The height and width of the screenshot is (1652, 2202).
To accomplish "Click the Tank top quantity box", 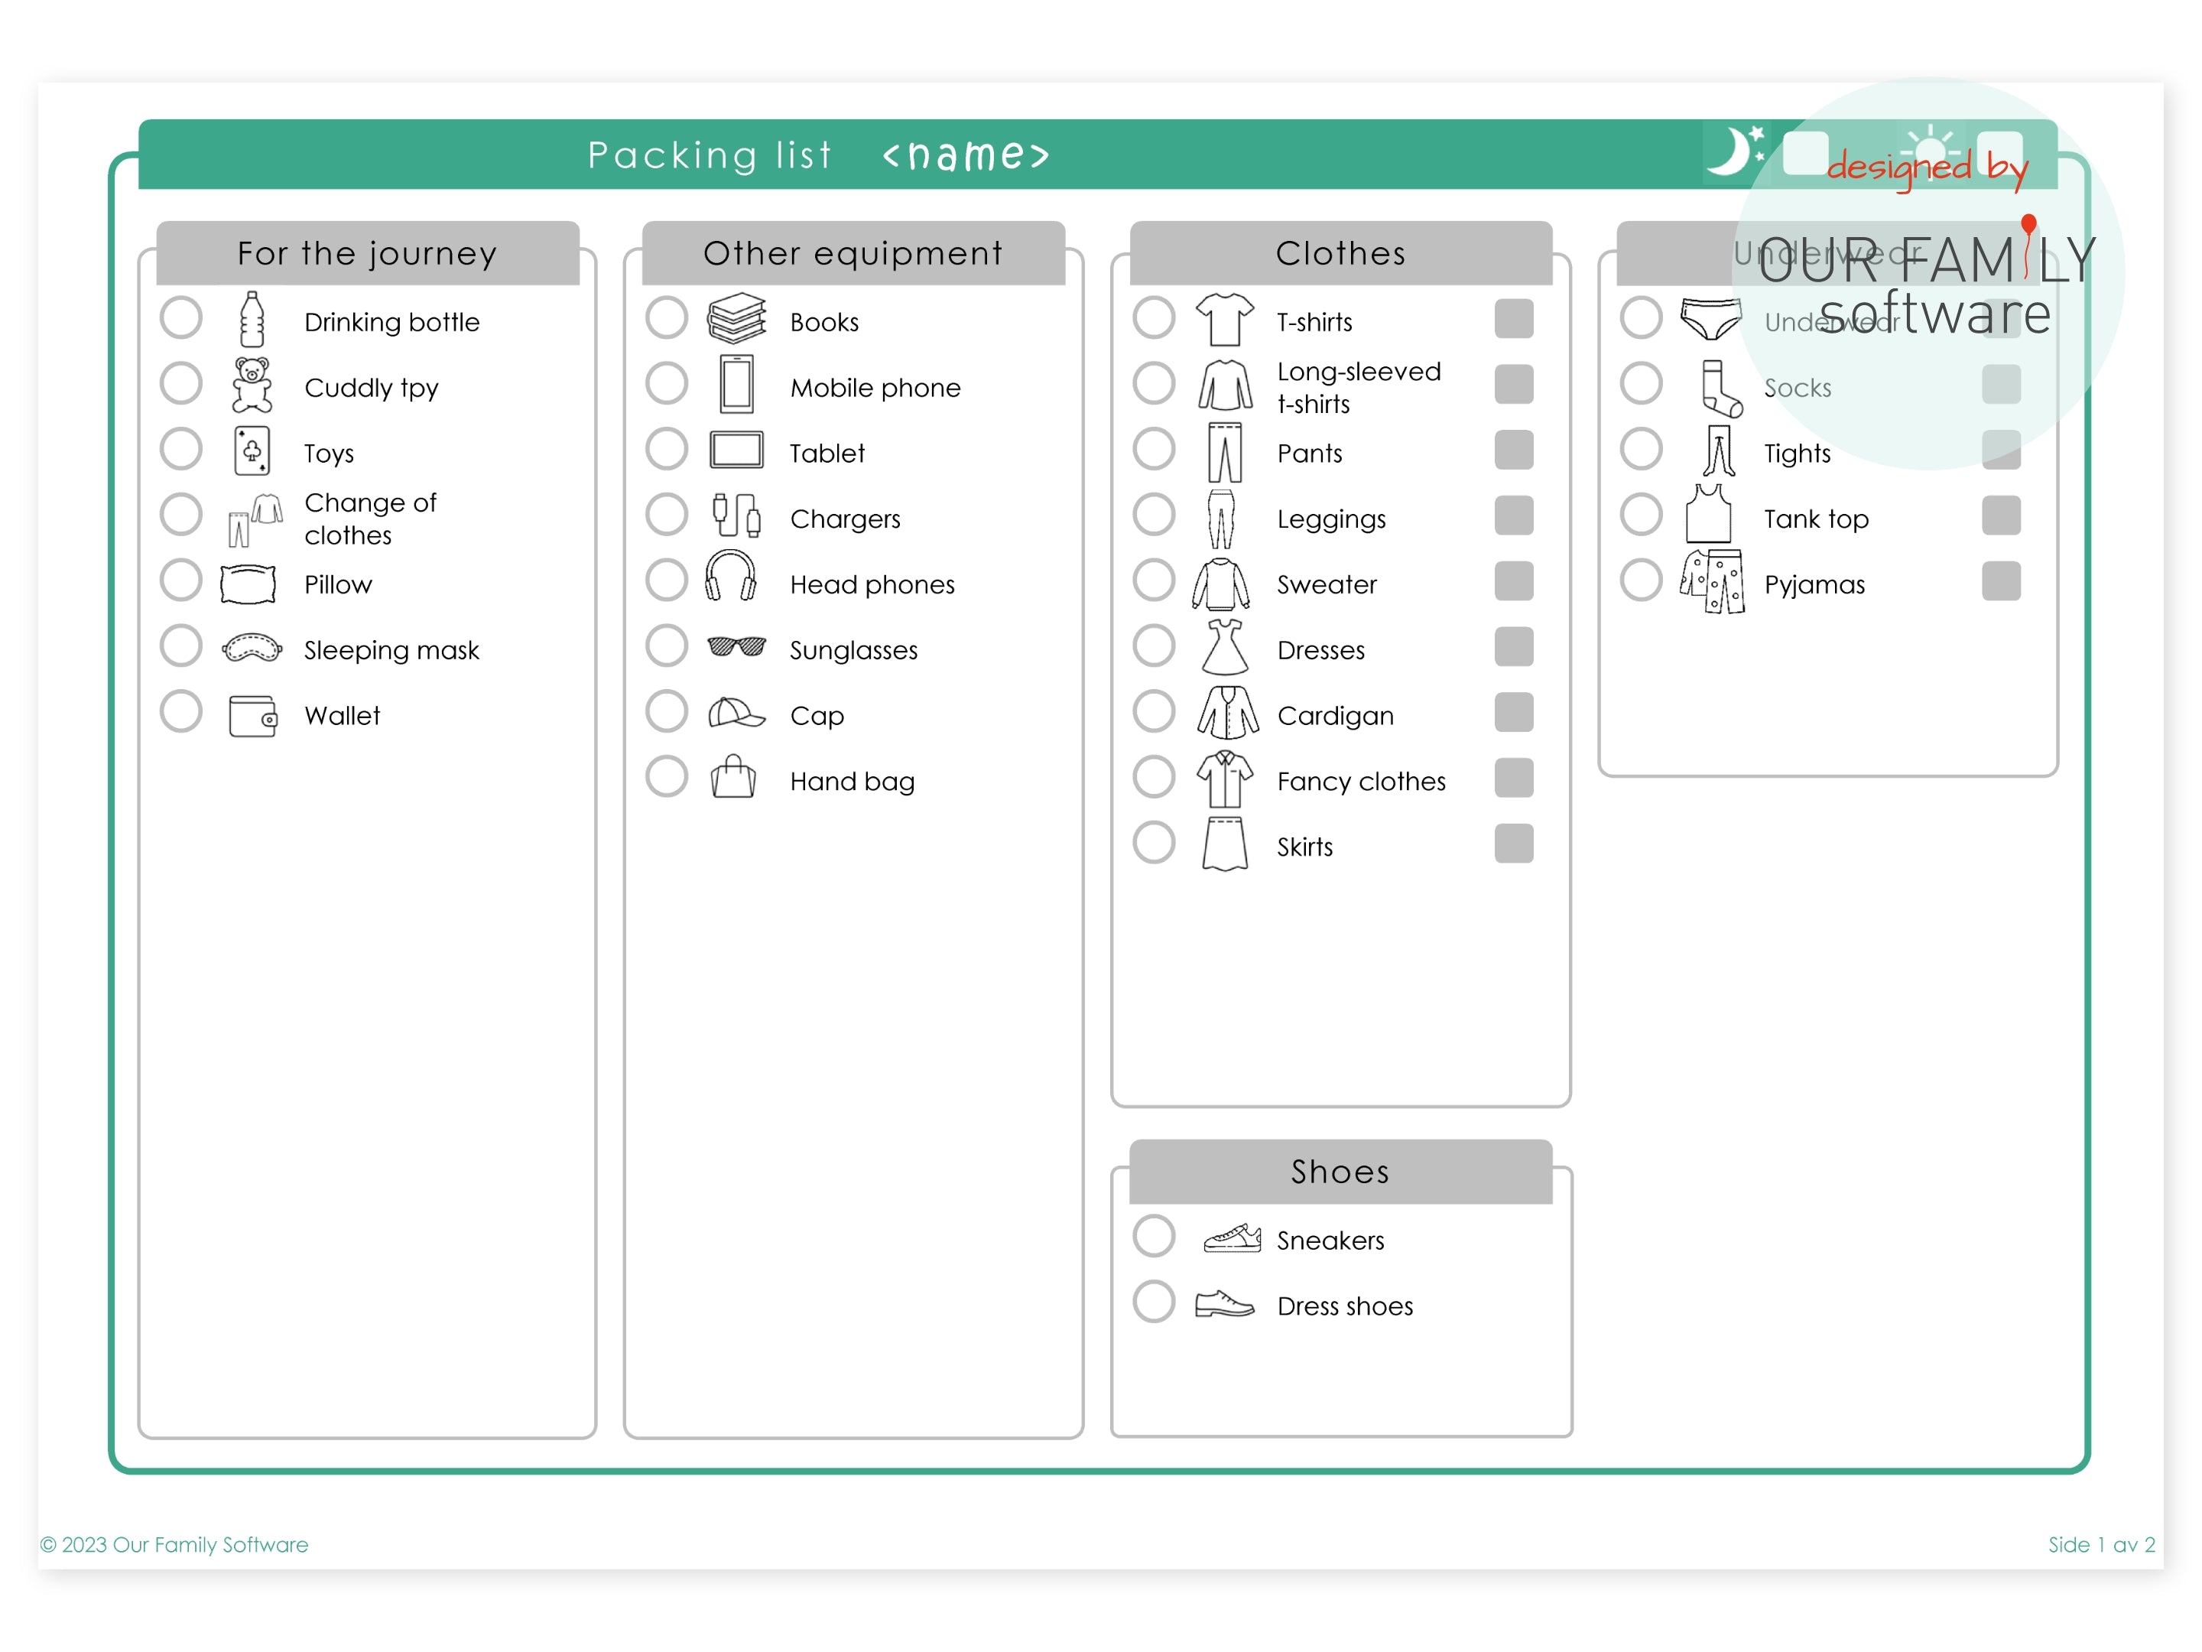I will click(x=2002, y=515).
